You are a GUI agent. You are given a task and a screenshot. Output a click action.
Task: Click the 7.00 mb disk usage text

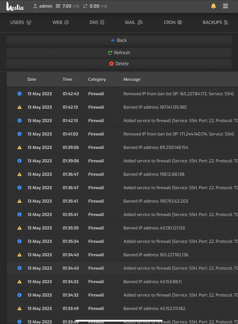71,6
